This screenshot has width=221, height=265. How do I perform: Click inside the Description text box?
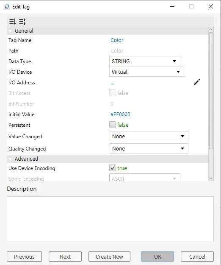coord(110,219)
